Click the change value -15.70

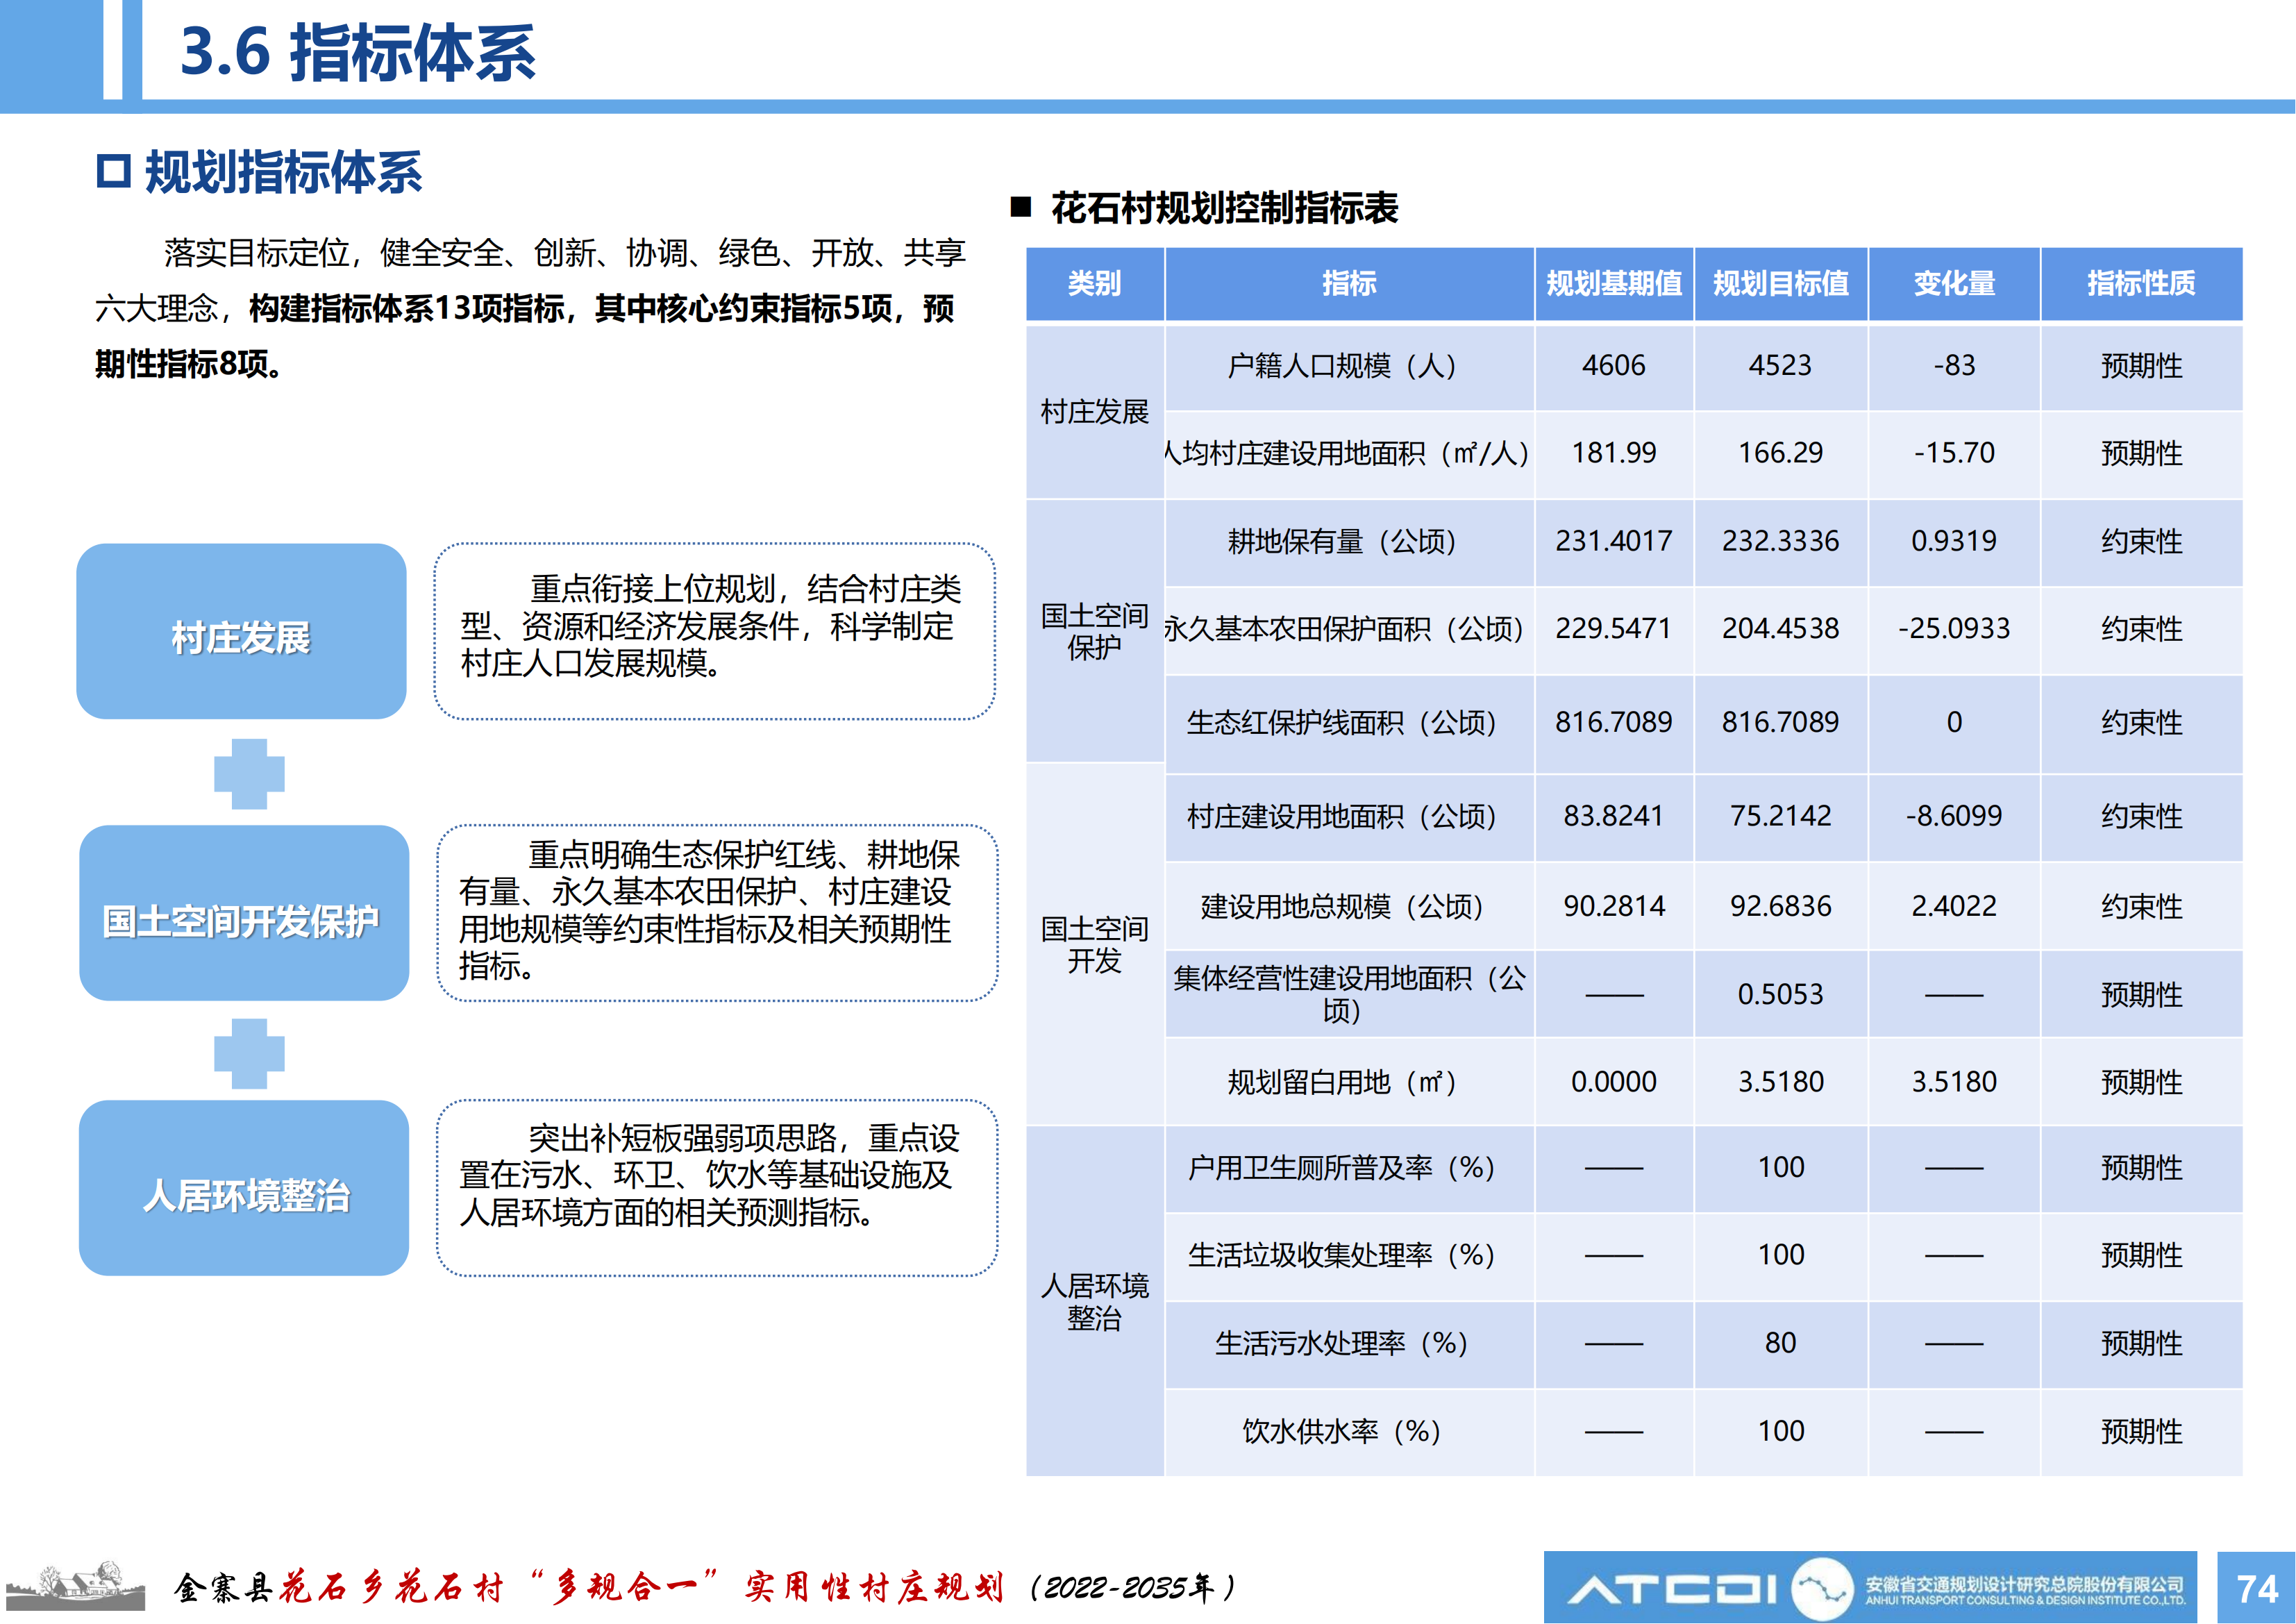pos(1954,453)
